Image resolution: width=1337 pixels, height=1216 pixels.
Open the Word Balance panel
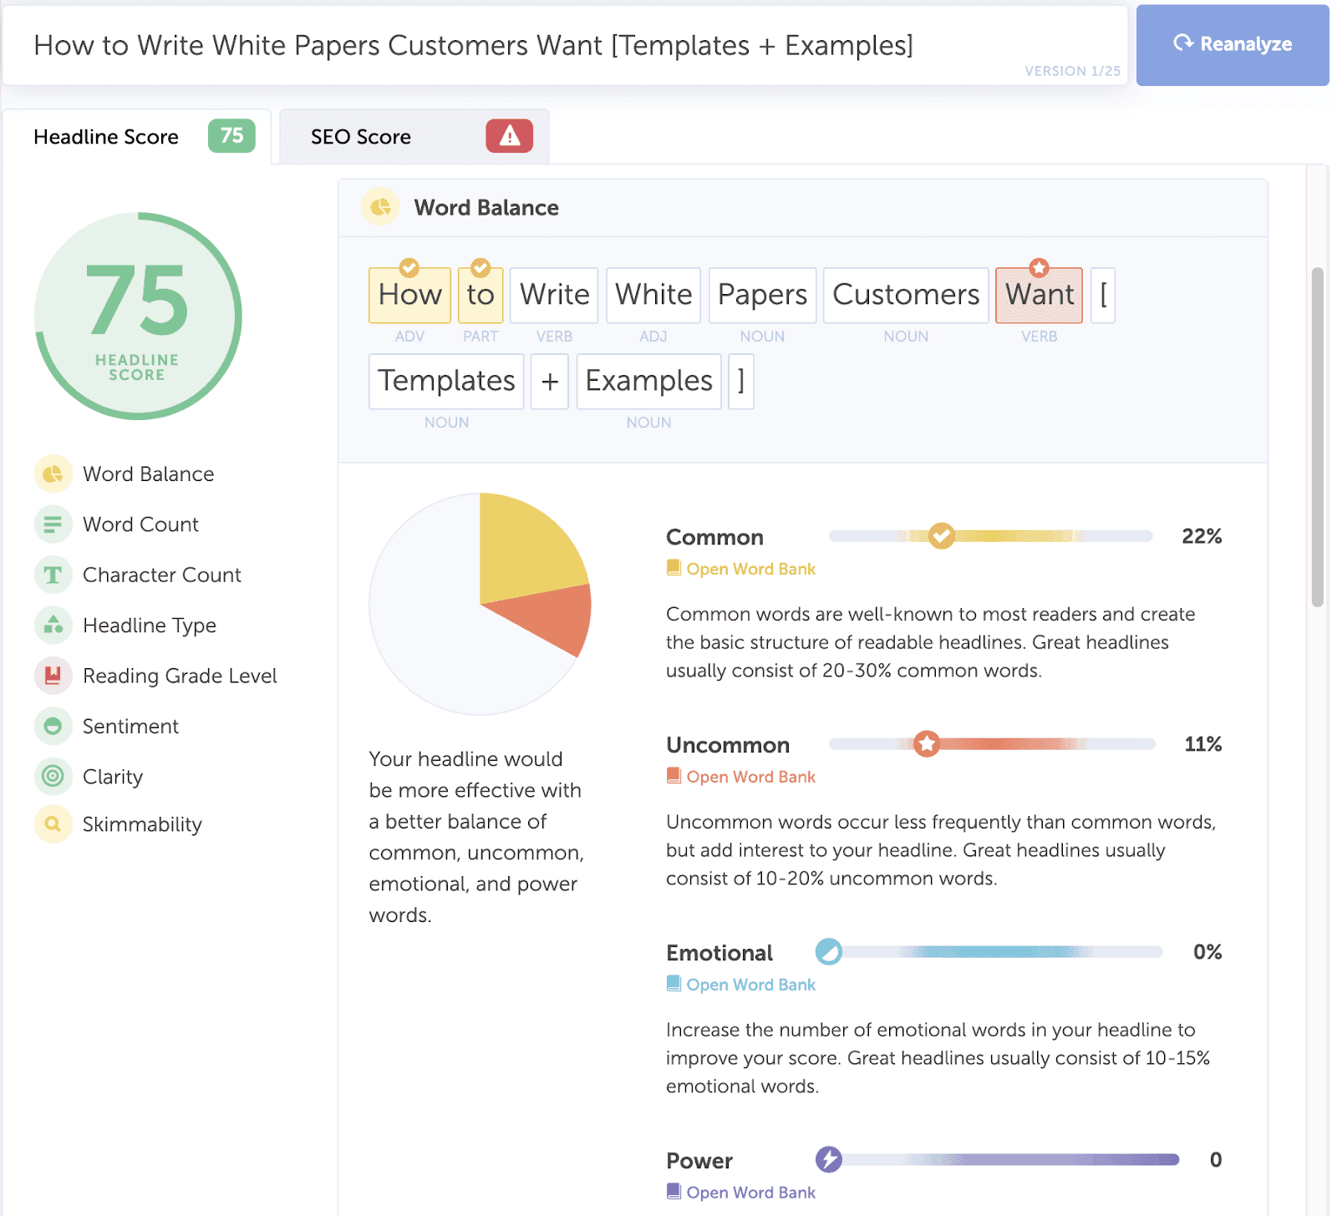148,474
